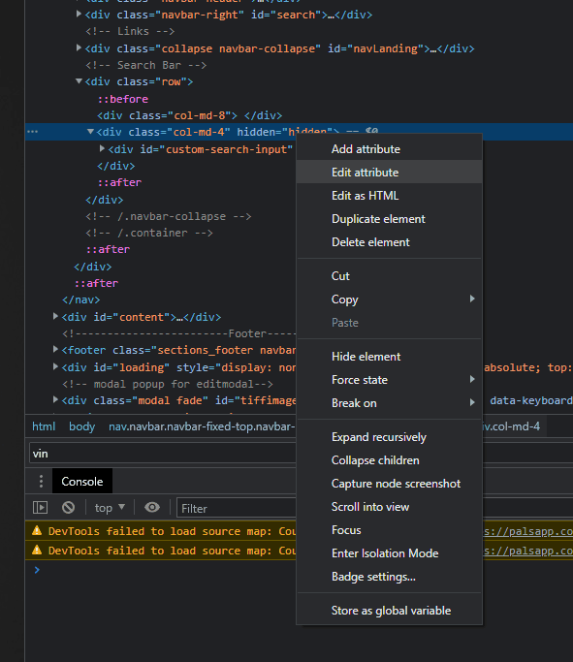Select the Search Bar comment node
Image resolution: width=573 pixels, height=662 pixels.
point(145,65)
